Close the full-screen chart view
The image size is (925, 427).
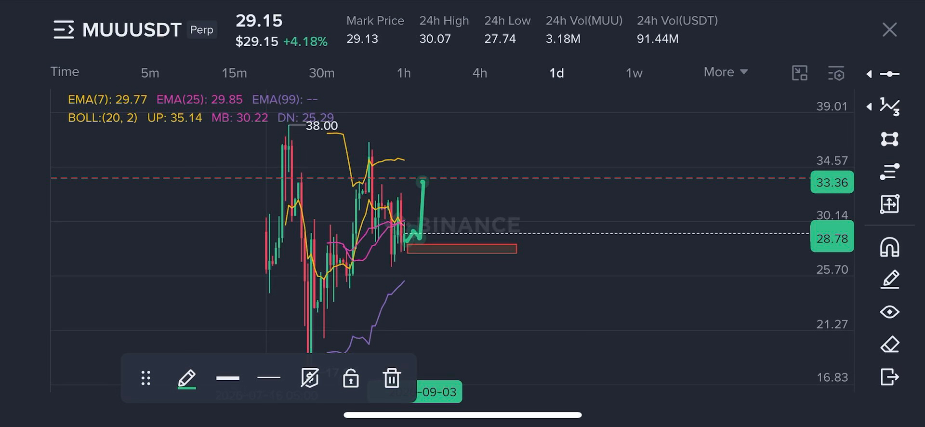(x=889, y=30)
